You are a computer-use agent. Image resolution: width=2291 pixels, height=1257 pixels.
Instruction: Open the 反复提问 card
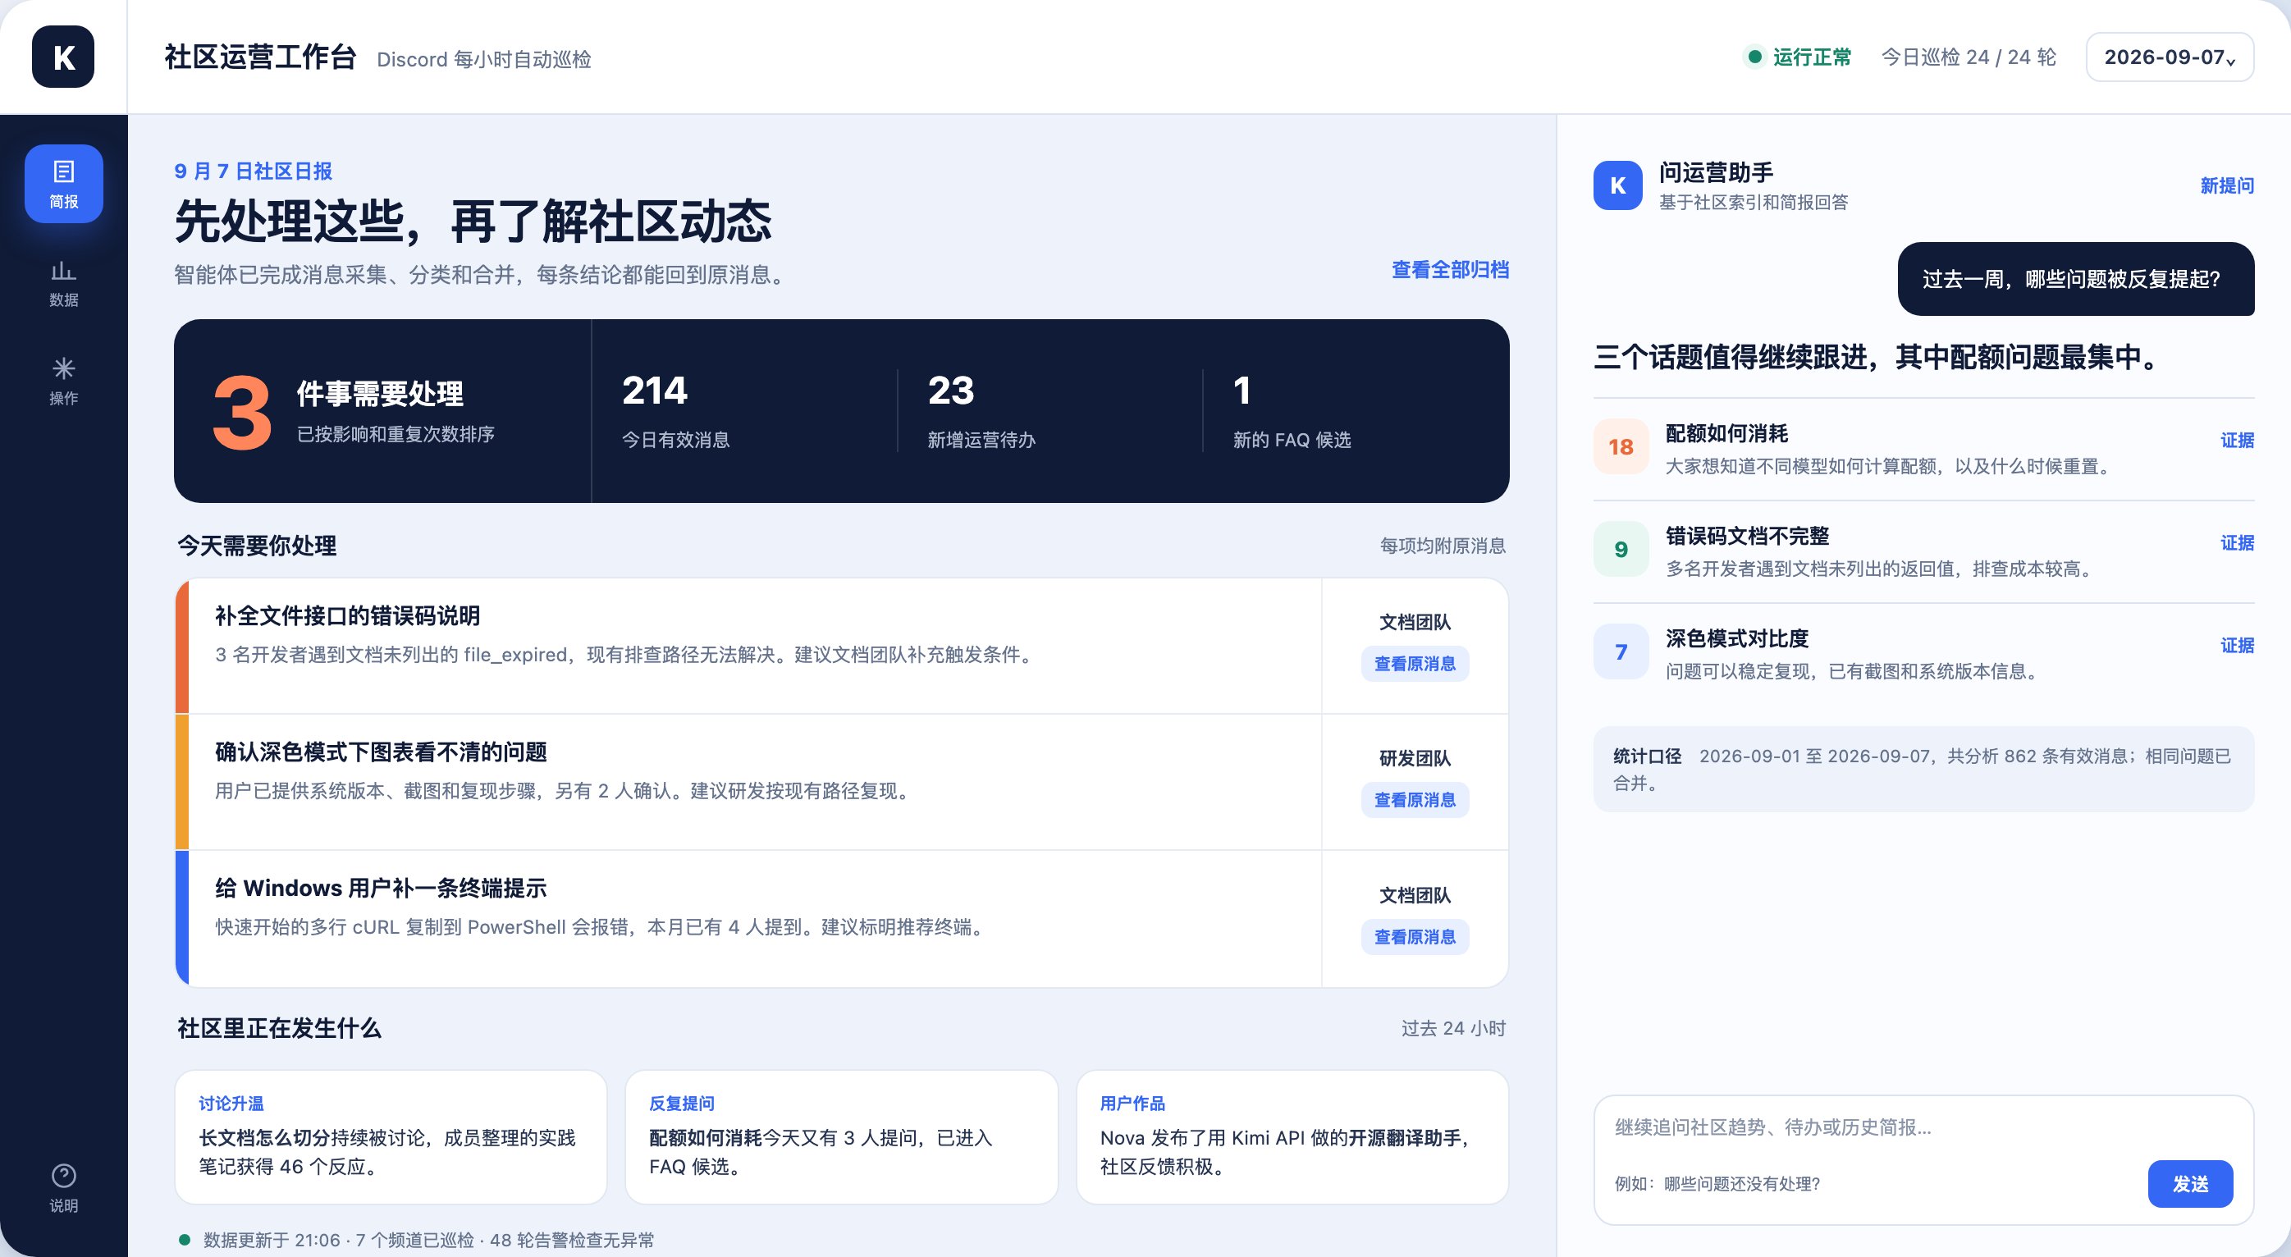coord(841,1137)
